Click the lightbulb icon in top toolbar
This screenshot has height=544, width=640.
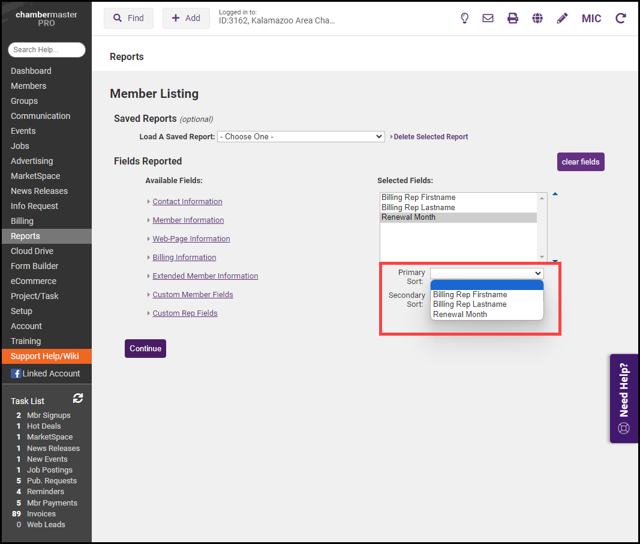[464, 18]
